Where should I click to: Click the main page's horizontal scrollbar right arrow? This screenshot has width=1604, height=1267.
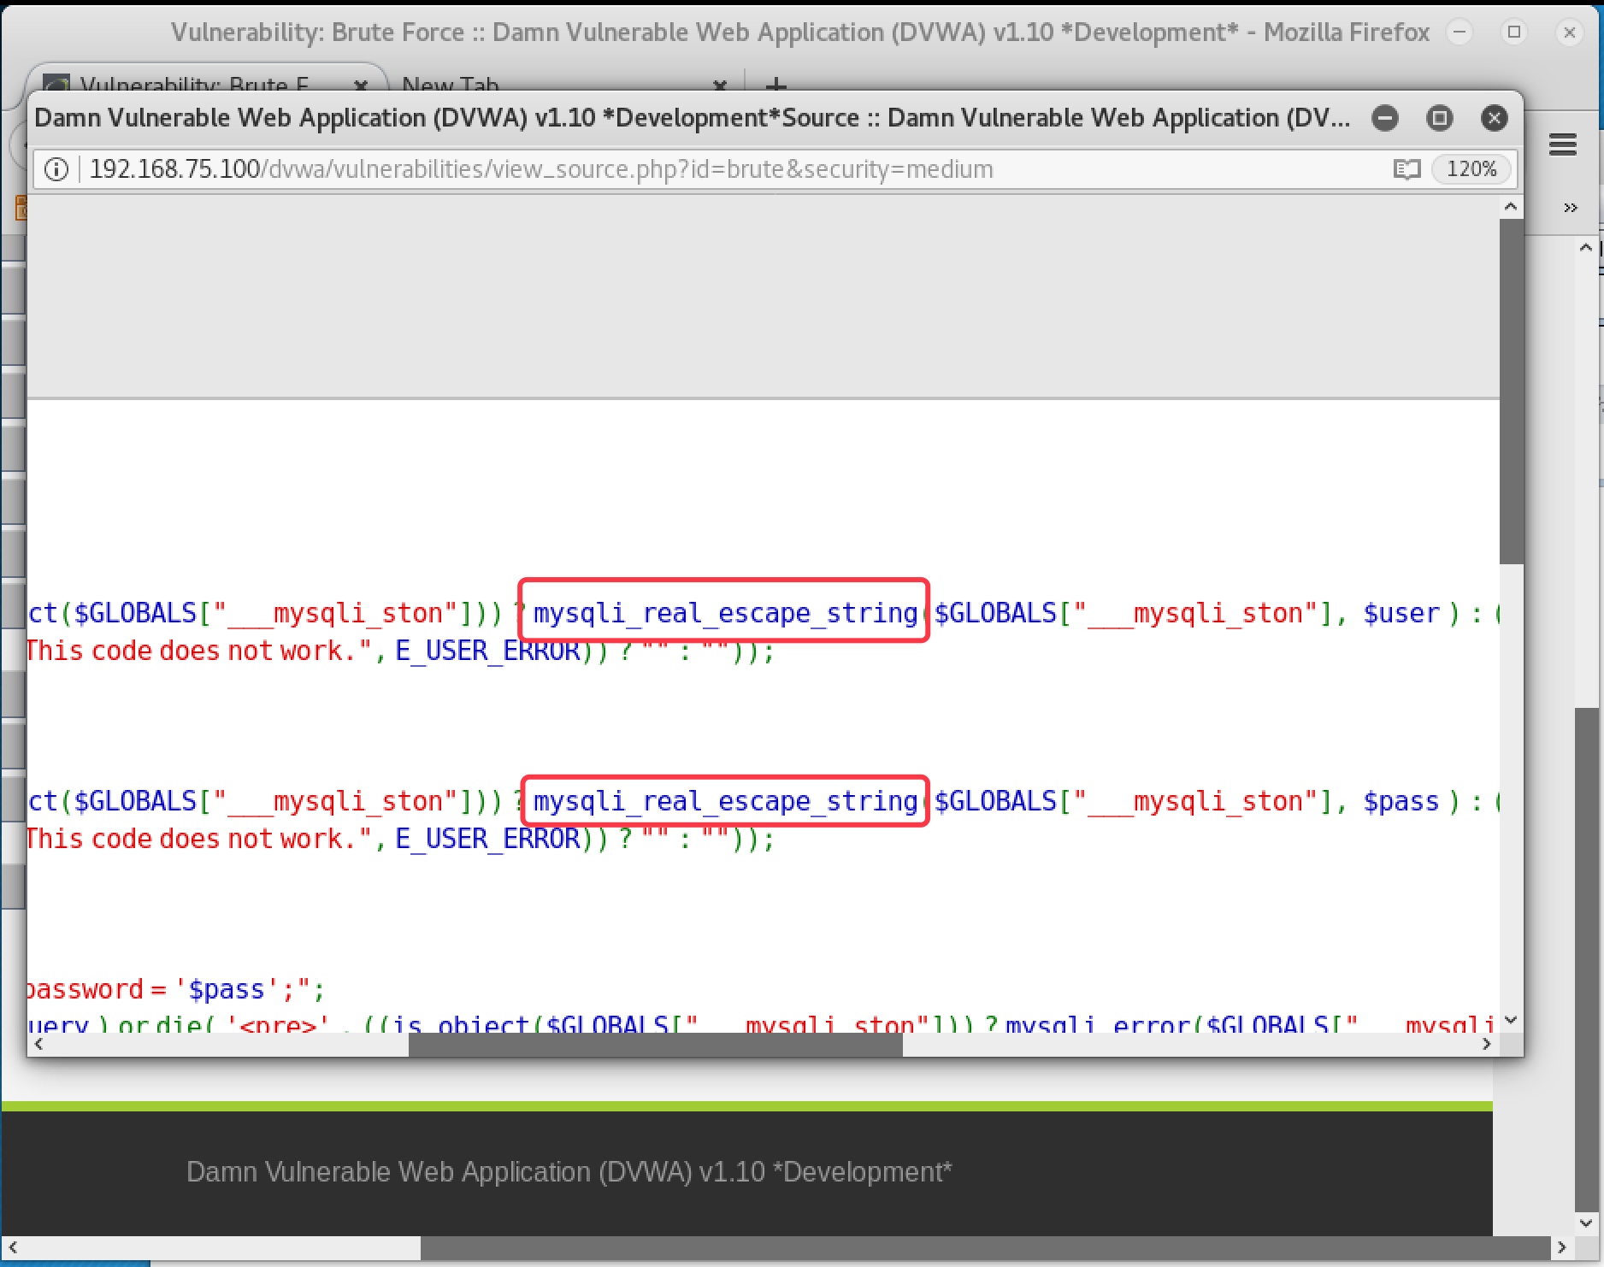click(x=1561, y=1247)
